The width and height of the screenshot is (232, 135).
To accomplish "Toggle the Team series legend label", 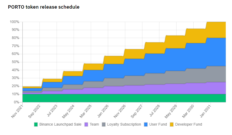I will click(x=94, y=124).
